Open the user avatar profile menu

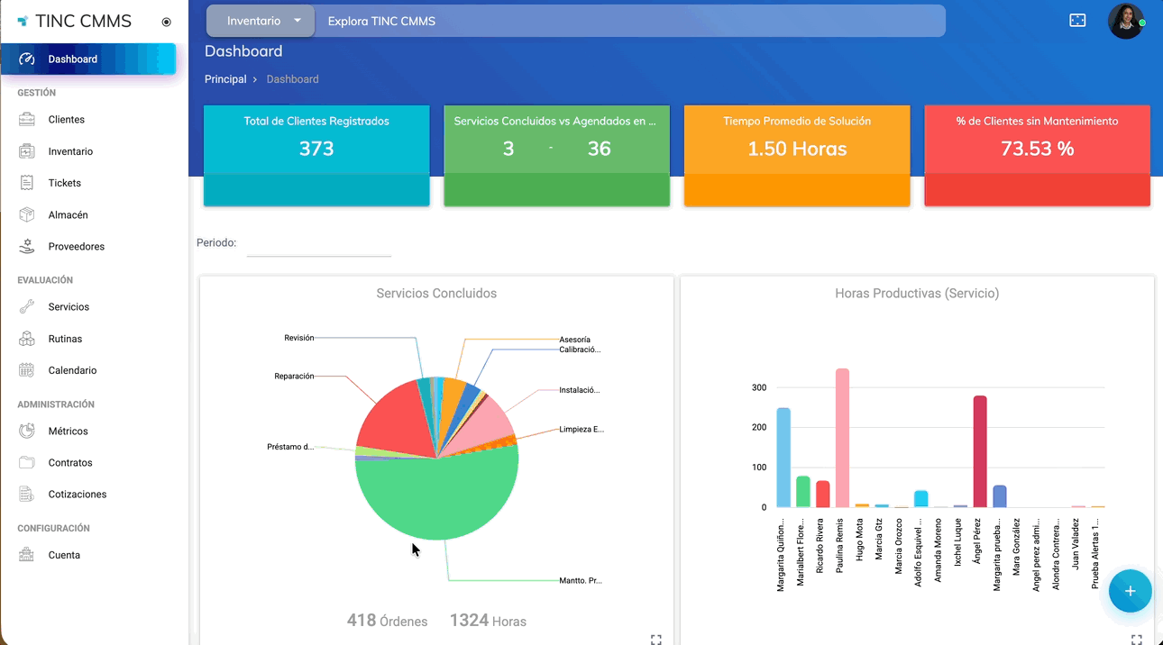coord(1125,21)
